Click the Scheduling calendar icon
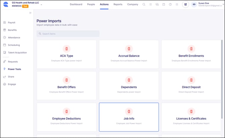 (5, 45)
